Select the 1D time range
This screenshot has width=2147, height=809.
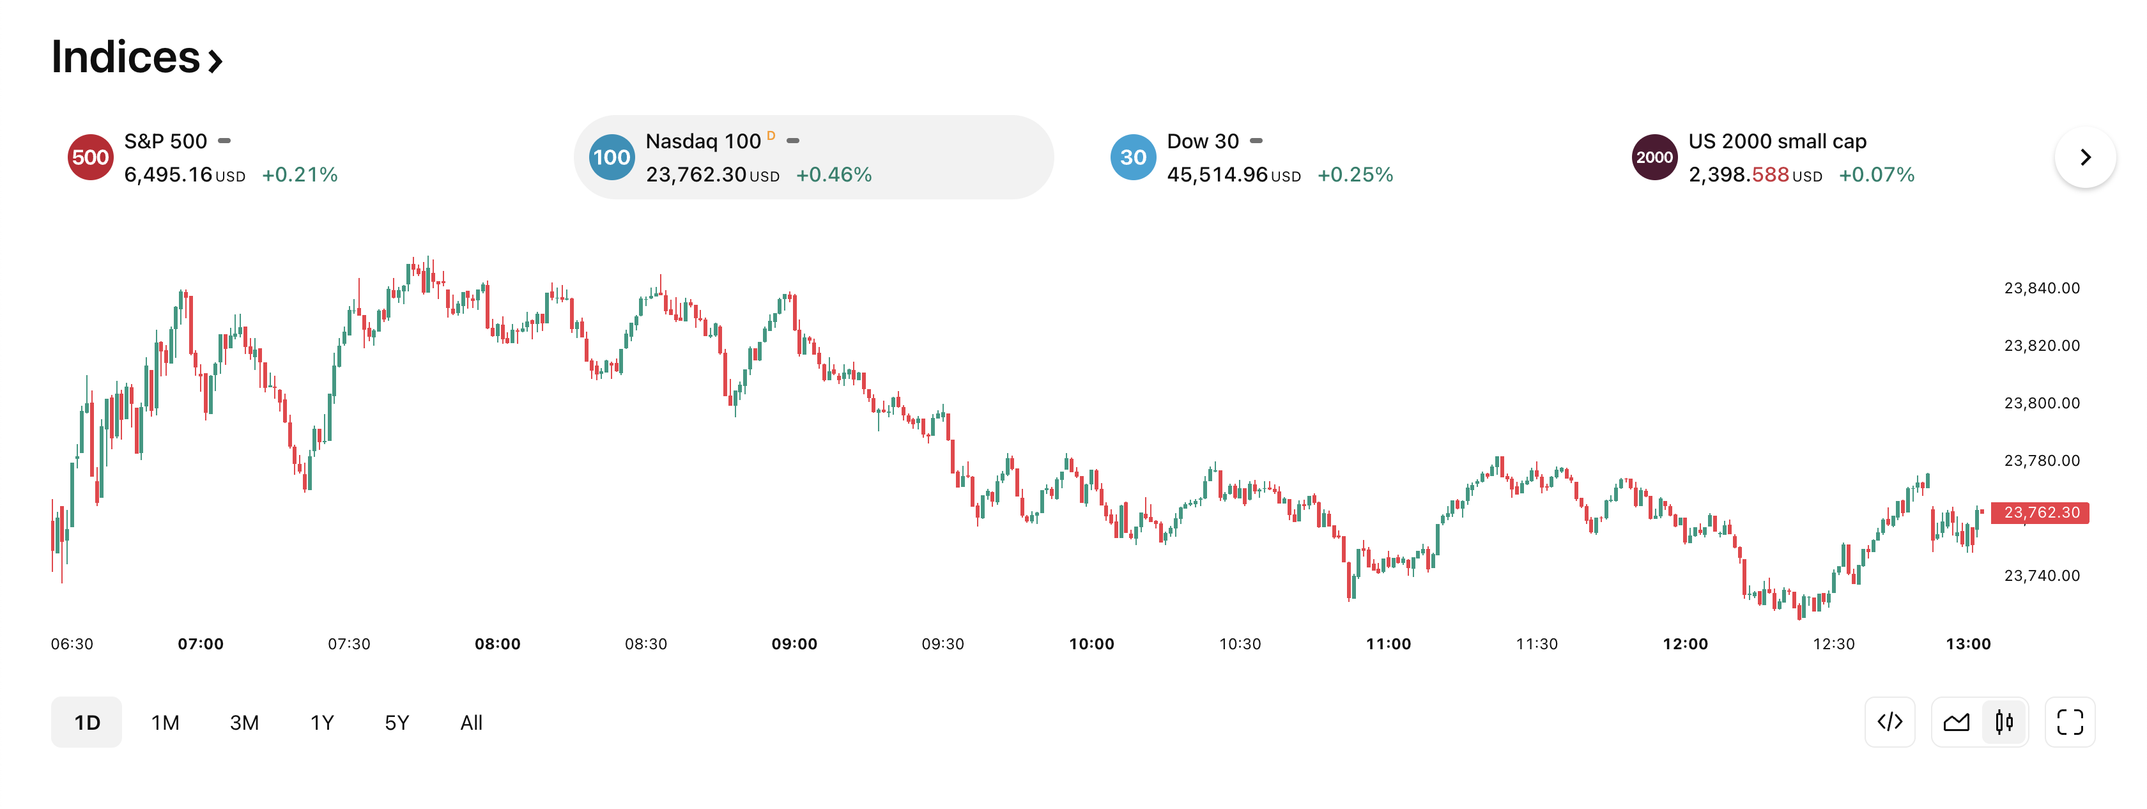click(87, 722)
